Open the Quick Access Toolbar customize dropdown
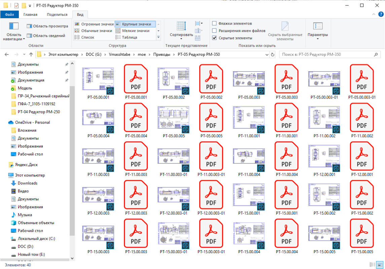 pos(30,6)
